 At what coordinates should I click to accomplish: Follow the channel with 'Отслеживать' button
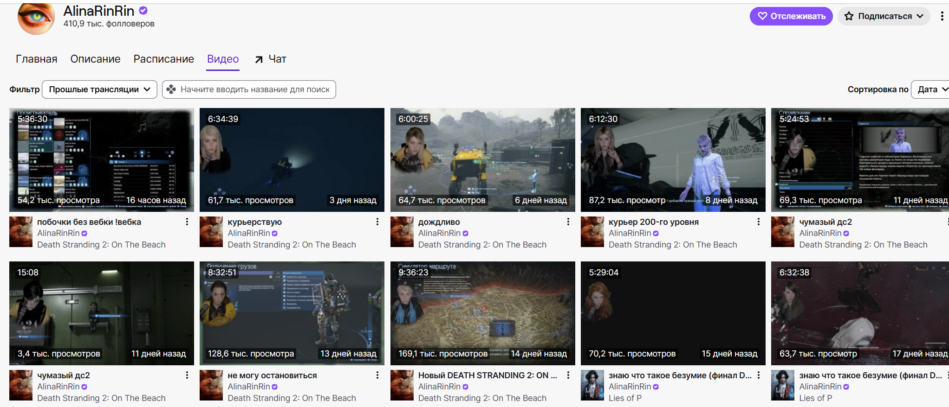point(791,16)
